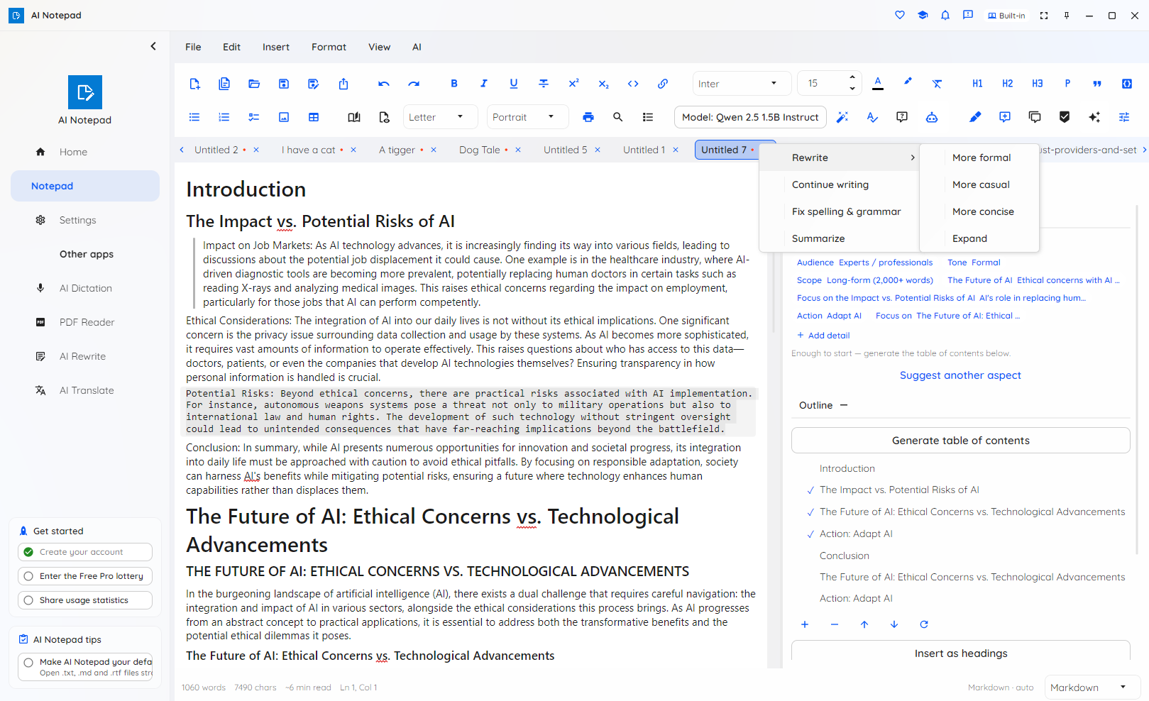Collapse the Outline section
Image resolution: width=1149 pixels, height=701 pixels.
click(x=844, y=405)
